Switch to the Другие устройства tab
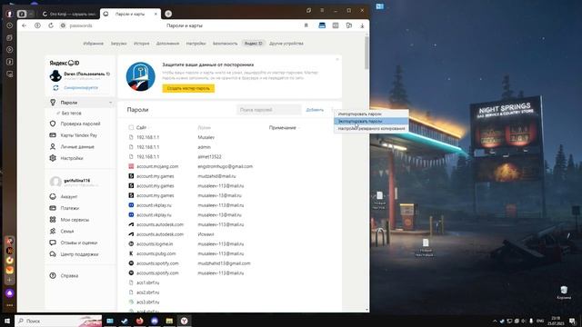 tap(286, 44)
